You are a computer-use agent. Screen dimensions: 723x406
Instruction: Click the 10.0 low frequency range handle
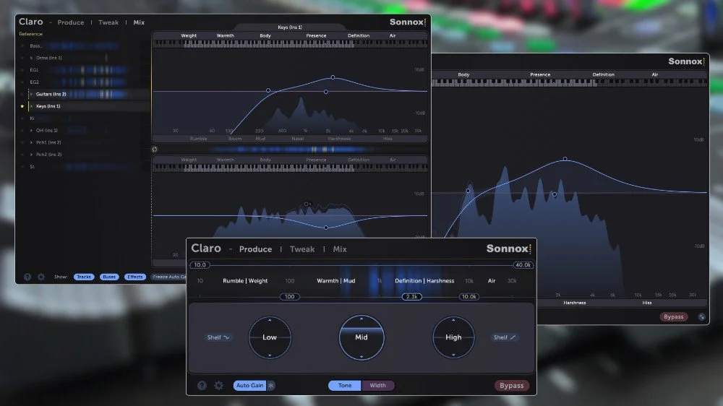pos(200,265)
